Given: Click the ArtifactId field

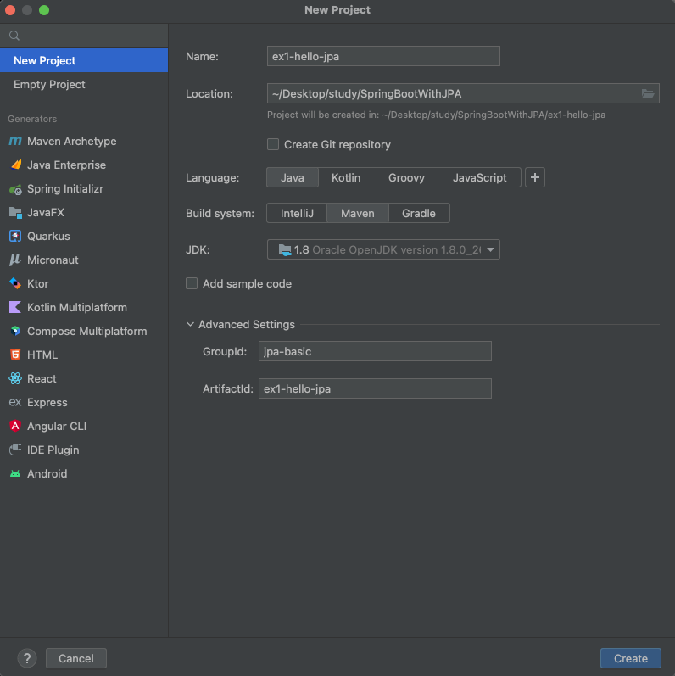Looking at the screenshot, I should (x=375, y=388).
